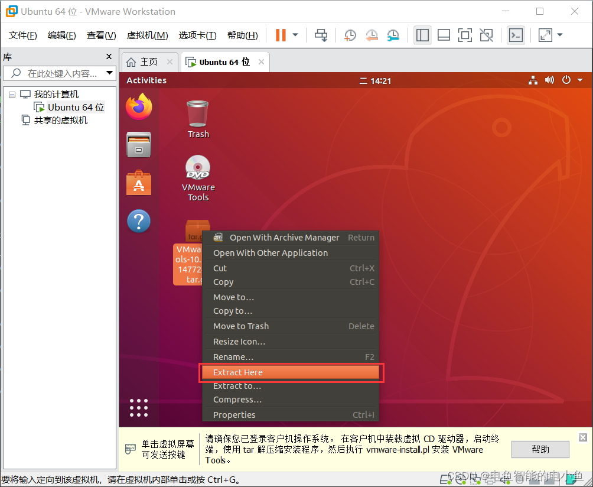Screen dimensions: 593x487
Task: Choose Cut in the context menu
Action: click(291, 268)
